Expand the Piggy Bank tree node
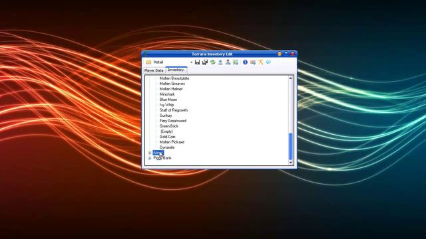Screen dimensions: 426x239 point(150,158)
